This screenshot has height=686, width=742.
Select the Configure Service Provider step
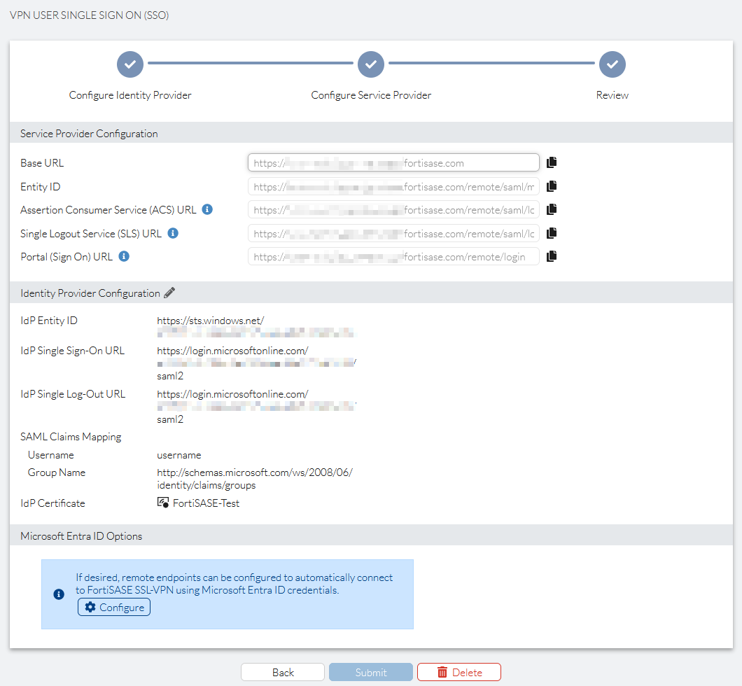(x=371, y=64)
